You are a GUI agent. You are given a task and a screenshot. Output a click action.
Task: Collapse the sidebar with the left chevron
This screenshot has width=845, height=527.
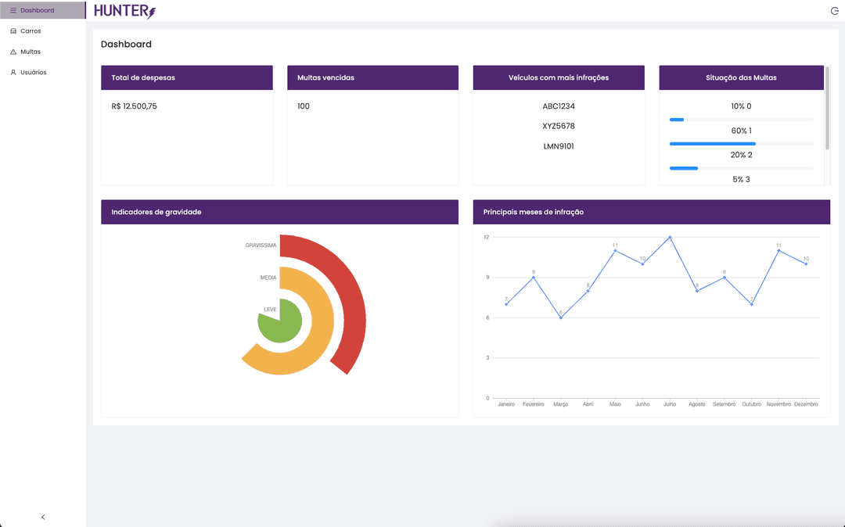point(43,517)
